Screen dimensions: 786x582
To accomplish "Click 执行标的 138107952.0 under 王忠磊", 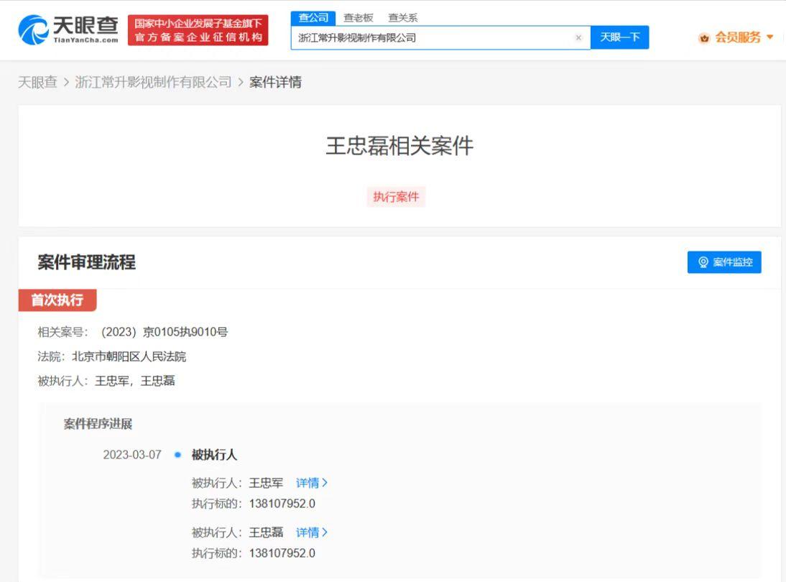I will (253, 553).
